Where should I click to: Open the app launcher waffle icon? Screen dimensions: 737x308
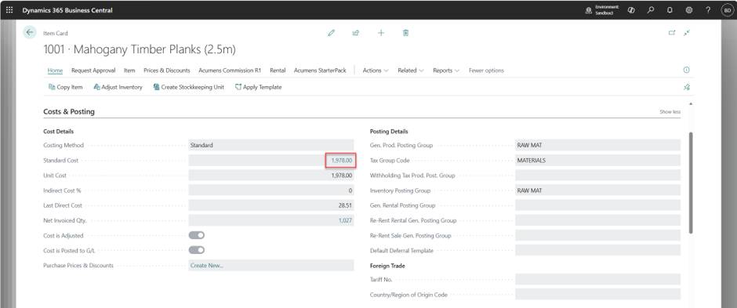tap(9, 10)
